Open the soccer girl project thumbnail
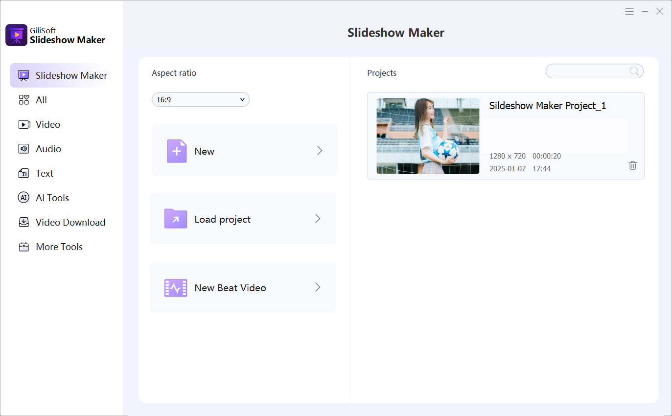The image size is (672, 416). point(428,136)
